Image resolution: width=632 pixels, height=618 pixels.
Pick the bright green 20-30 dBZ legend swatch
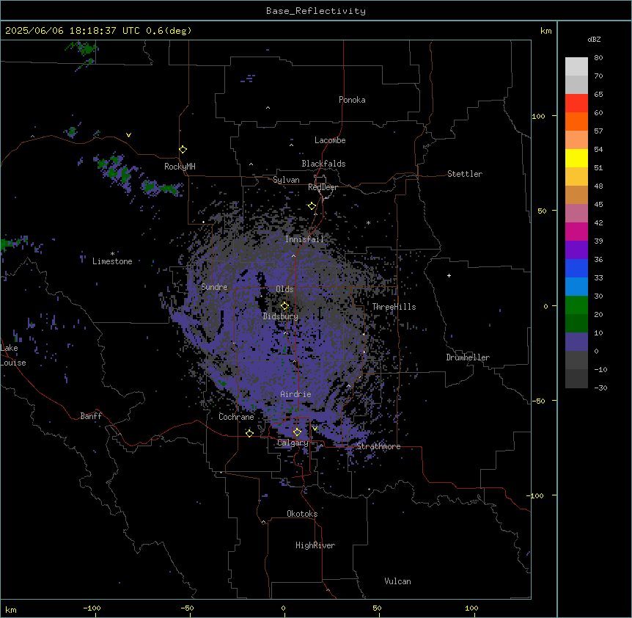pos(576,305)
